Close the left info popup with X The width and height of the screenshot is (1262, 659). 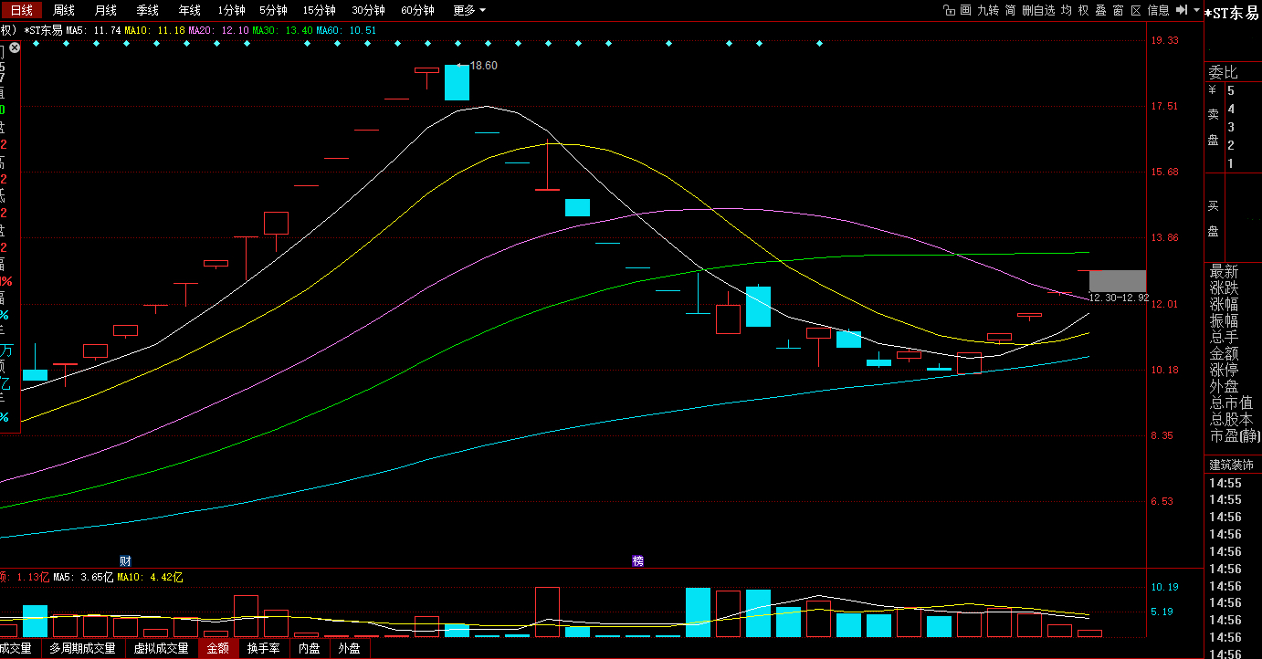click(x=15, y=47)
